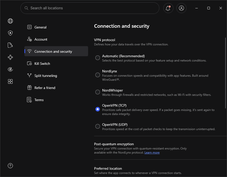Open Split tunneling settings tab
The image size is (227, 177).
(x=56, y=76)
